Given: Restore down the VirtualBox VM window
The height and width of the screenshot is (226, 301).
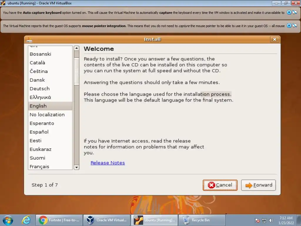Looking at the screenshot, I should (x=286, y=3).
